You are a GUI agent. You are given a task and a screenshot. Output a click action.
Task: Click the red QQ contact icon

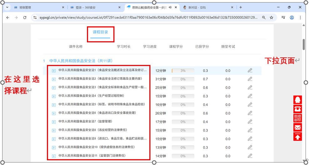pyautogui.click(x=298, y=100)
